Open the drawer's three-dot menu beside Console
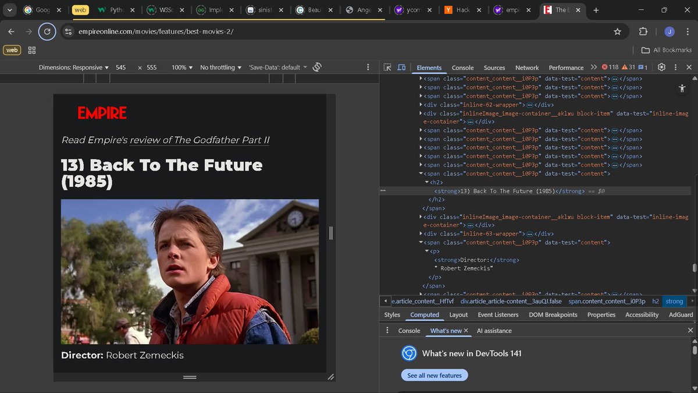 tap(387, 330)
